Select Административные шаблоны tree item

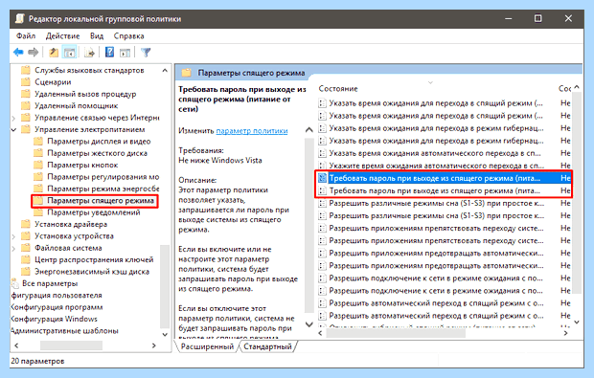point(64,331)
